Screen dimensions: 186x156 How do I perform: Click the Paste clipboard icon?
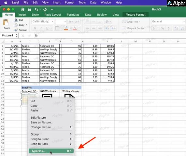6,22
